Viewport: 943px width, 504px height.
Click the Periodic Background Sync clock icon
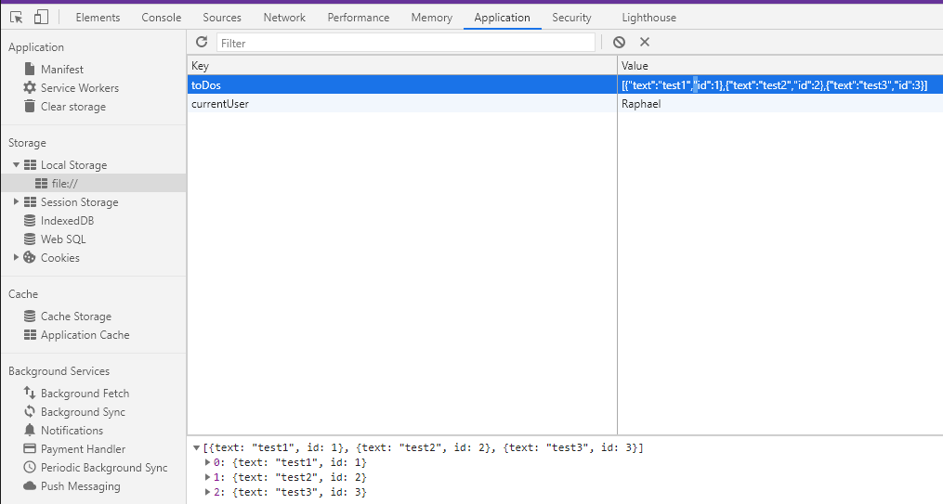click(30, 468)
